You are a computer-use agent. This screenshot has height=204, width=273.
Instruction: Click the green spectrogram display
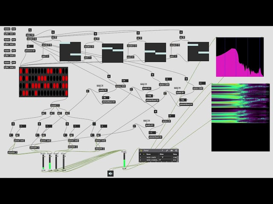[241, 117]
